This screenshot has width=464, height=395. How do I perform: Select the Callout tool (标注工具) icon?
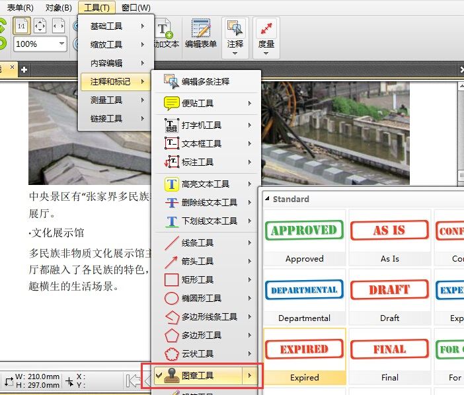coord(172,162)
